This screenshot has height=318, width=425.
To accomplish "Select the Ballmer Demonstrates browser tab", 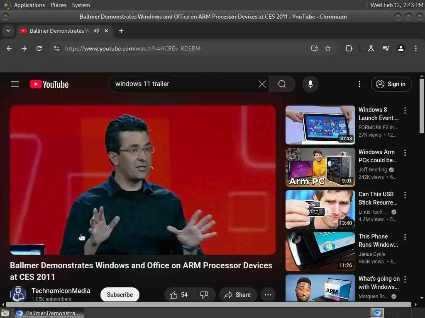I will (59, 31).
